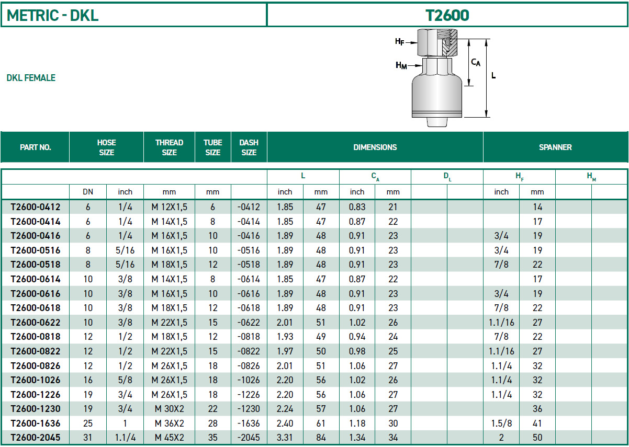Click hose DN value 25
The image size is (629, 447).
pyautogui.click(x=88, y=423)
